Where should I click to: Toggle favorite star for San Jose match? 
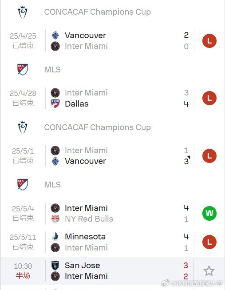coord(209,271)
